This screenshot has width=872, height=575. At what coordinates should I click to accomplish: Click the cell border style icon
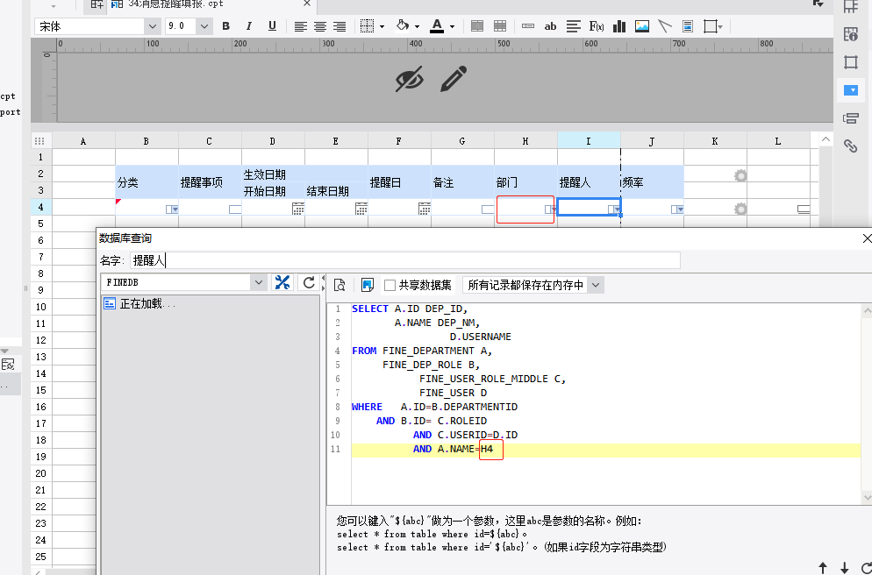click(367, 26)
